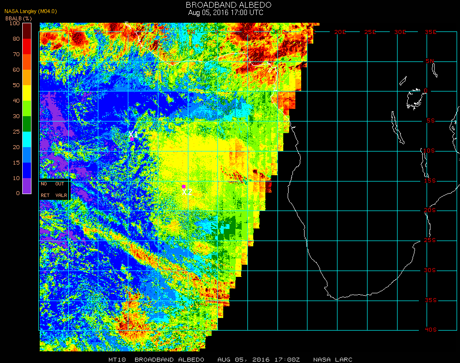Click the magenta X1 marker square

(x=132, y=139)
